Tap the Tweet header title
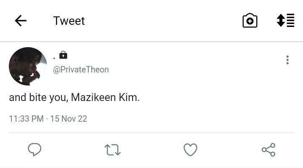 point(69,21)
